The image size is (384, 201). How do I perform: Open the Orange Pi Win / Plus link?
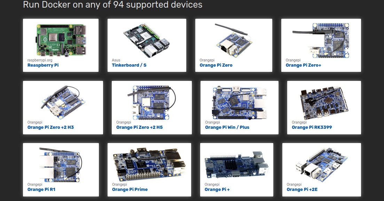pyautogui.click(x=227, y=127)
